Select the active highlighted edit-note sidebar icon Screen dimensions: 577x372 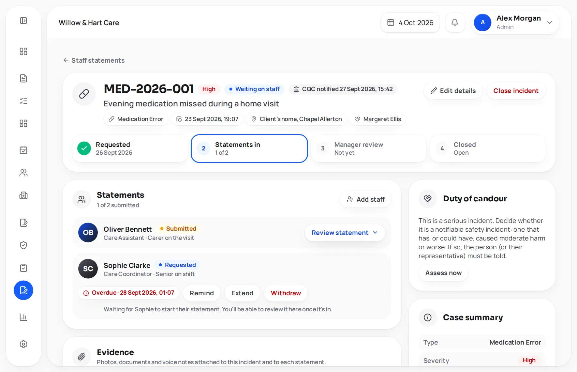point(23,290)
